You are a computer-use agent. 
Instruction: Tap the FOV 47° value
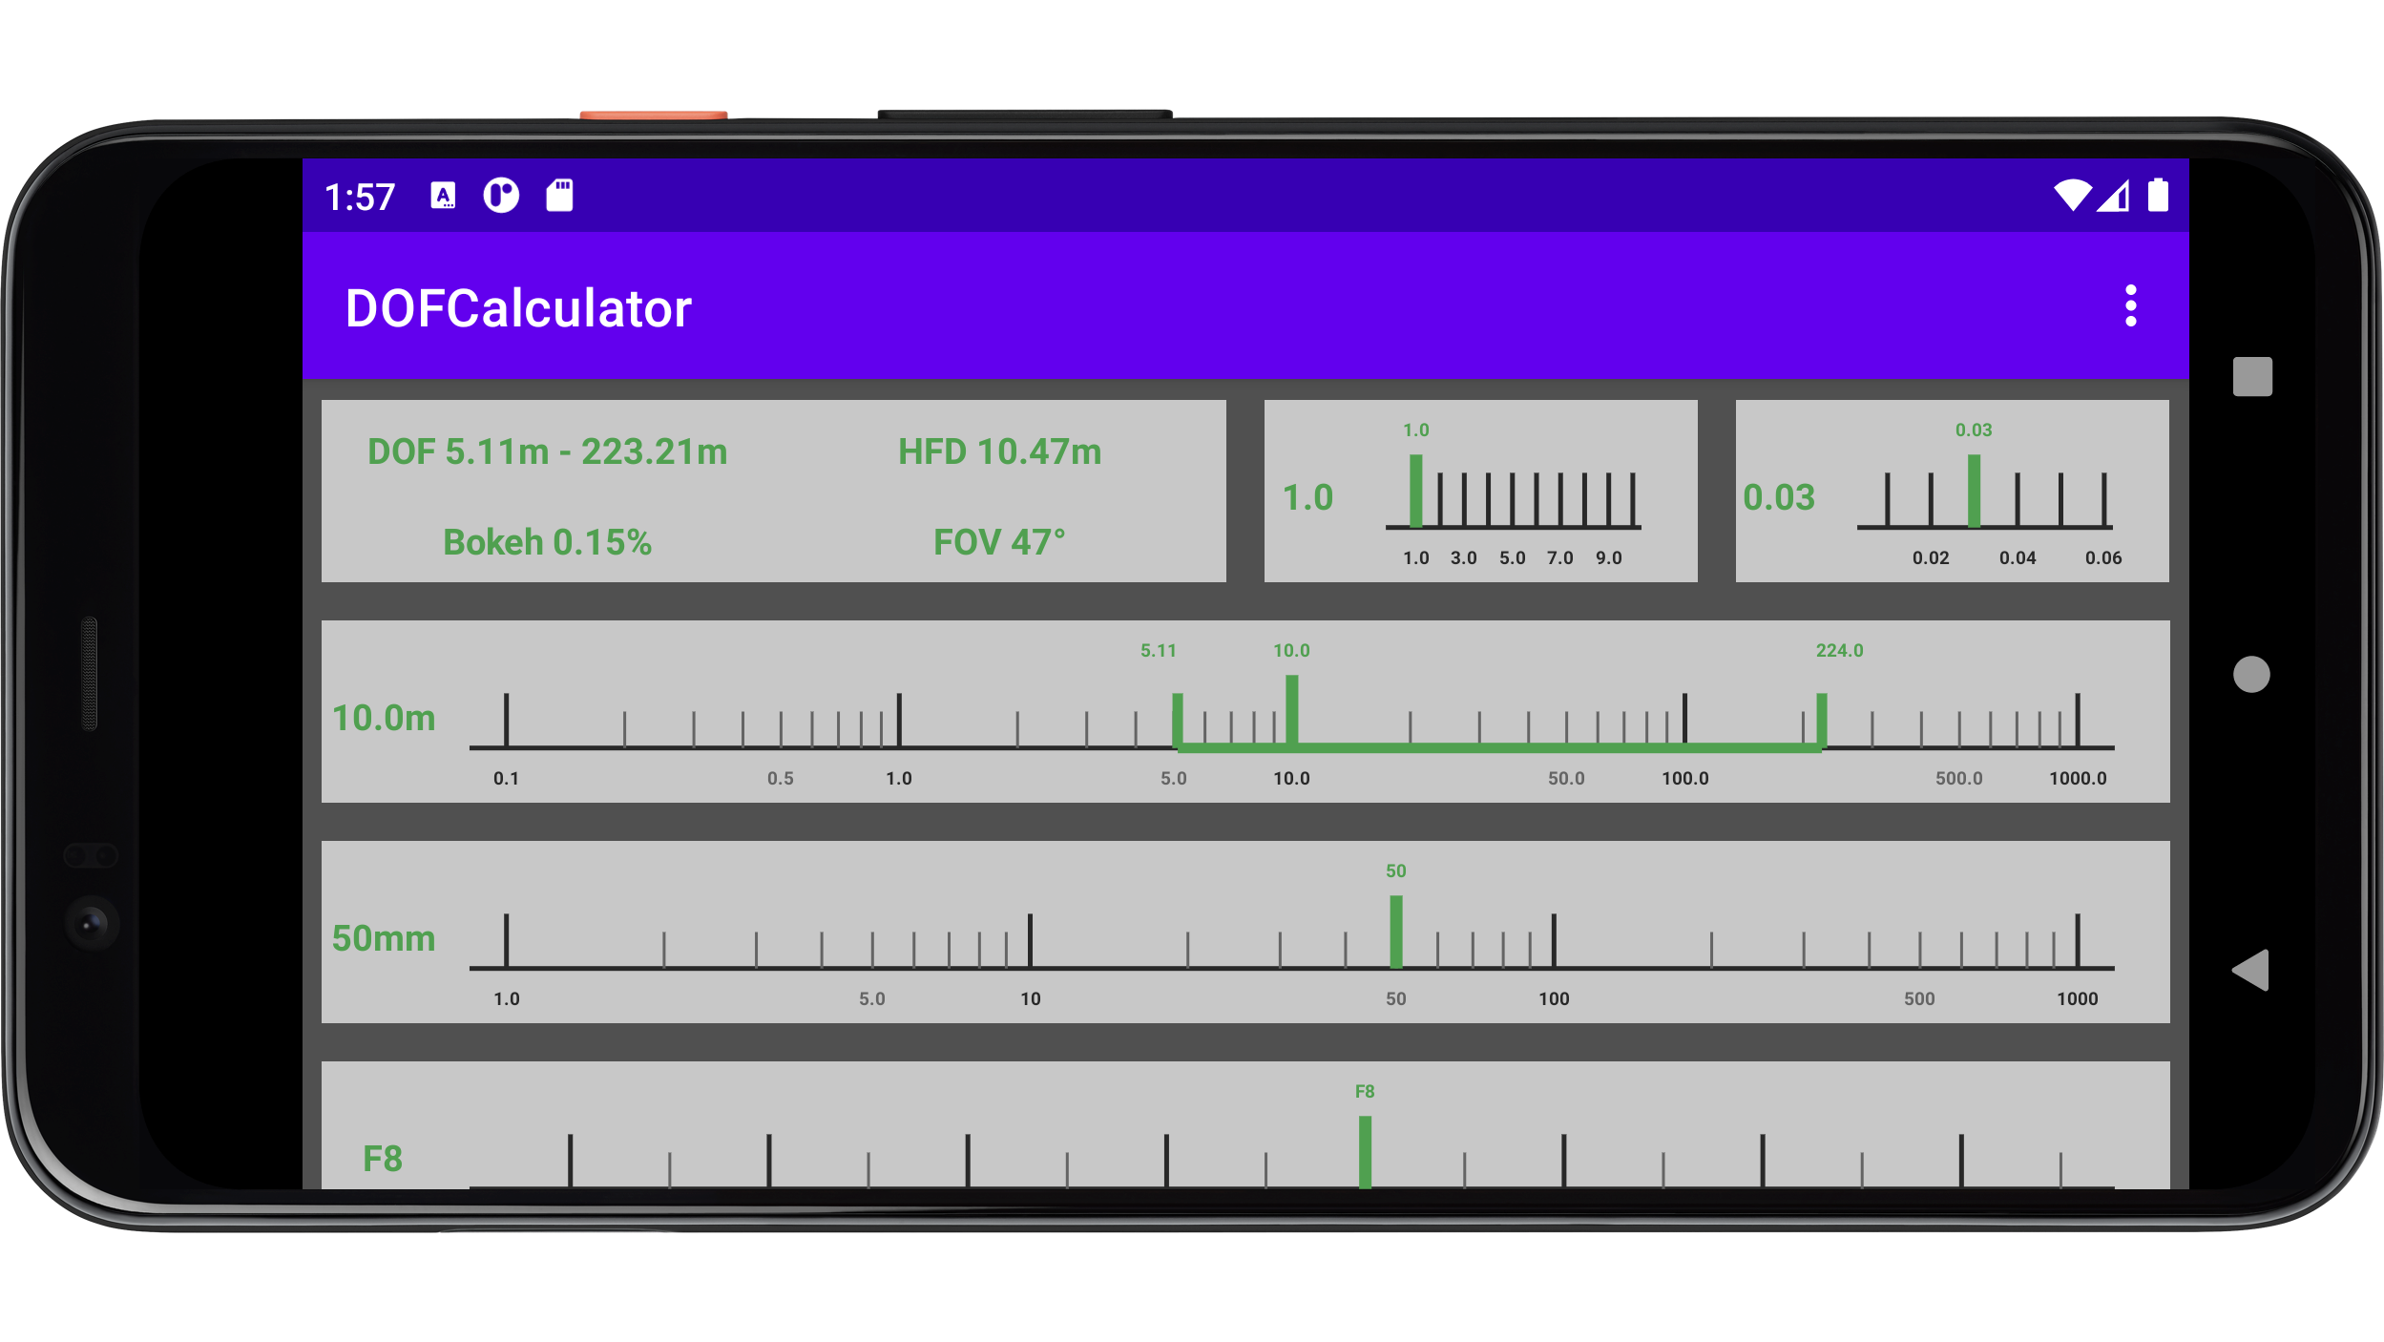coord(999,542)
